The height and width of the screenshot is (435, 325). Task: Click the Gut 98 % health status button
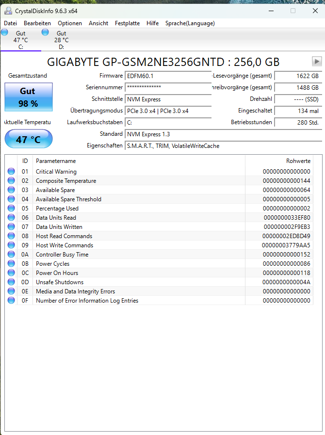tap(29, 97)
